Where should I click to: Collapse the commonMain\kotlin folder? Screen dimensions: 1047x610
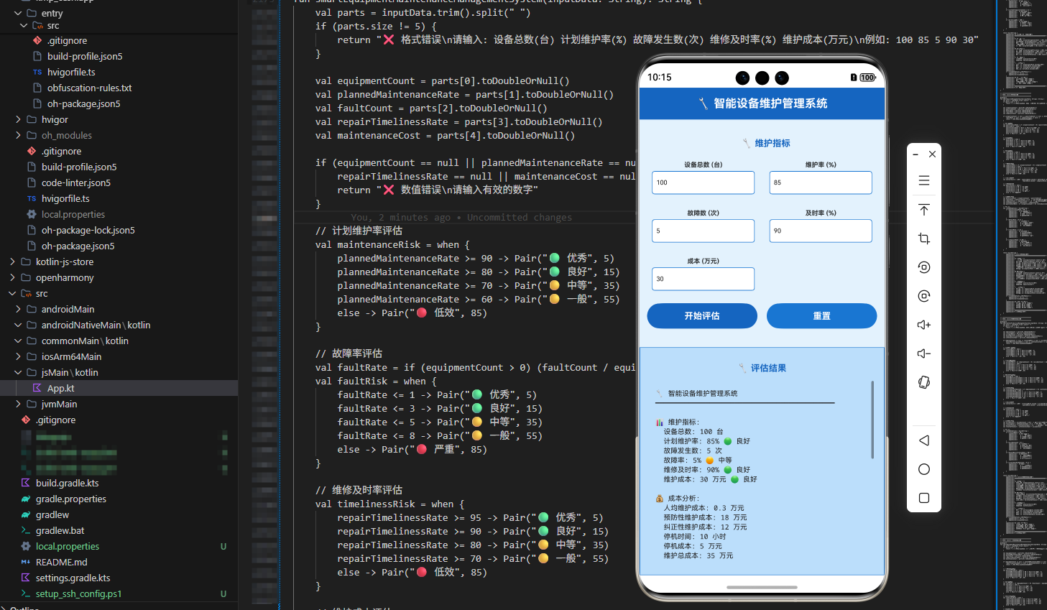18,341
